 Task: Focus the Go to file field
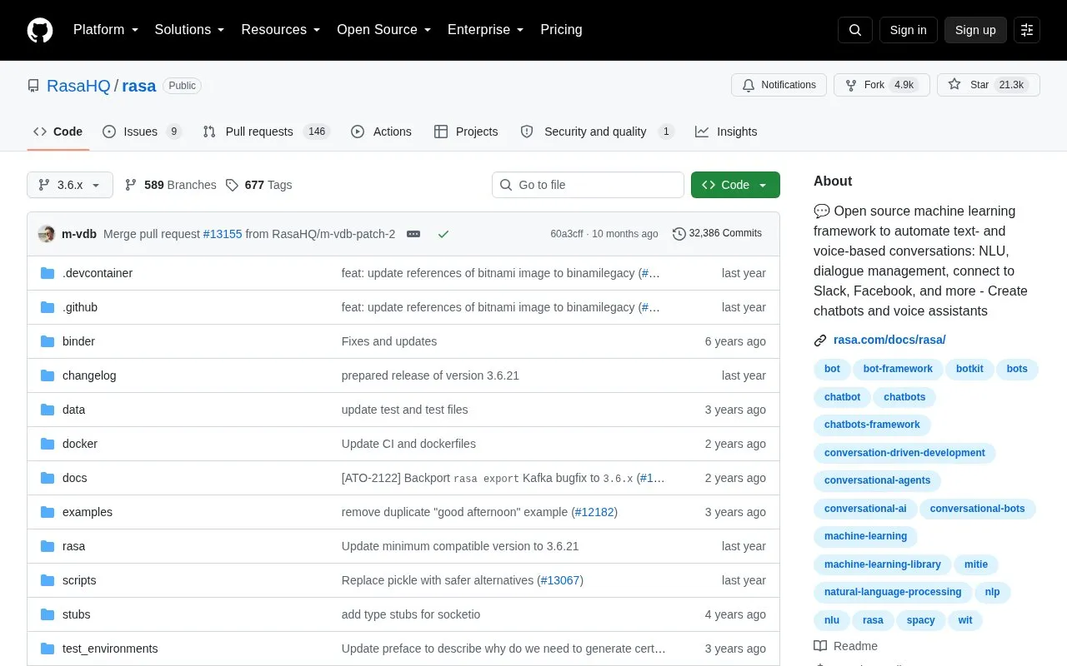(x=588, y=185)
